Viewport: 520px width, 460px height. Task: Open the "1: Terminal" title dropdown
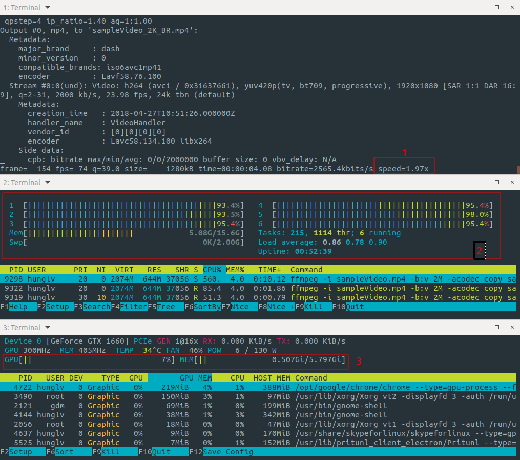click(x=48, y=8)
